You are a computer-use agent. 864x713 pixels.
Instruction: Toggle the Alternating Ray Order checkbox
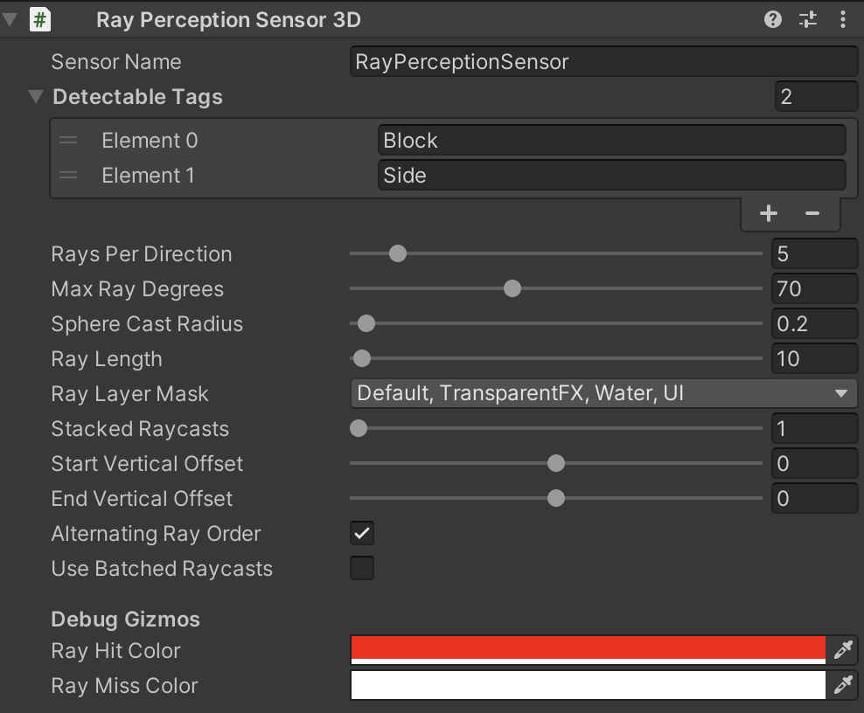(362, 533)
